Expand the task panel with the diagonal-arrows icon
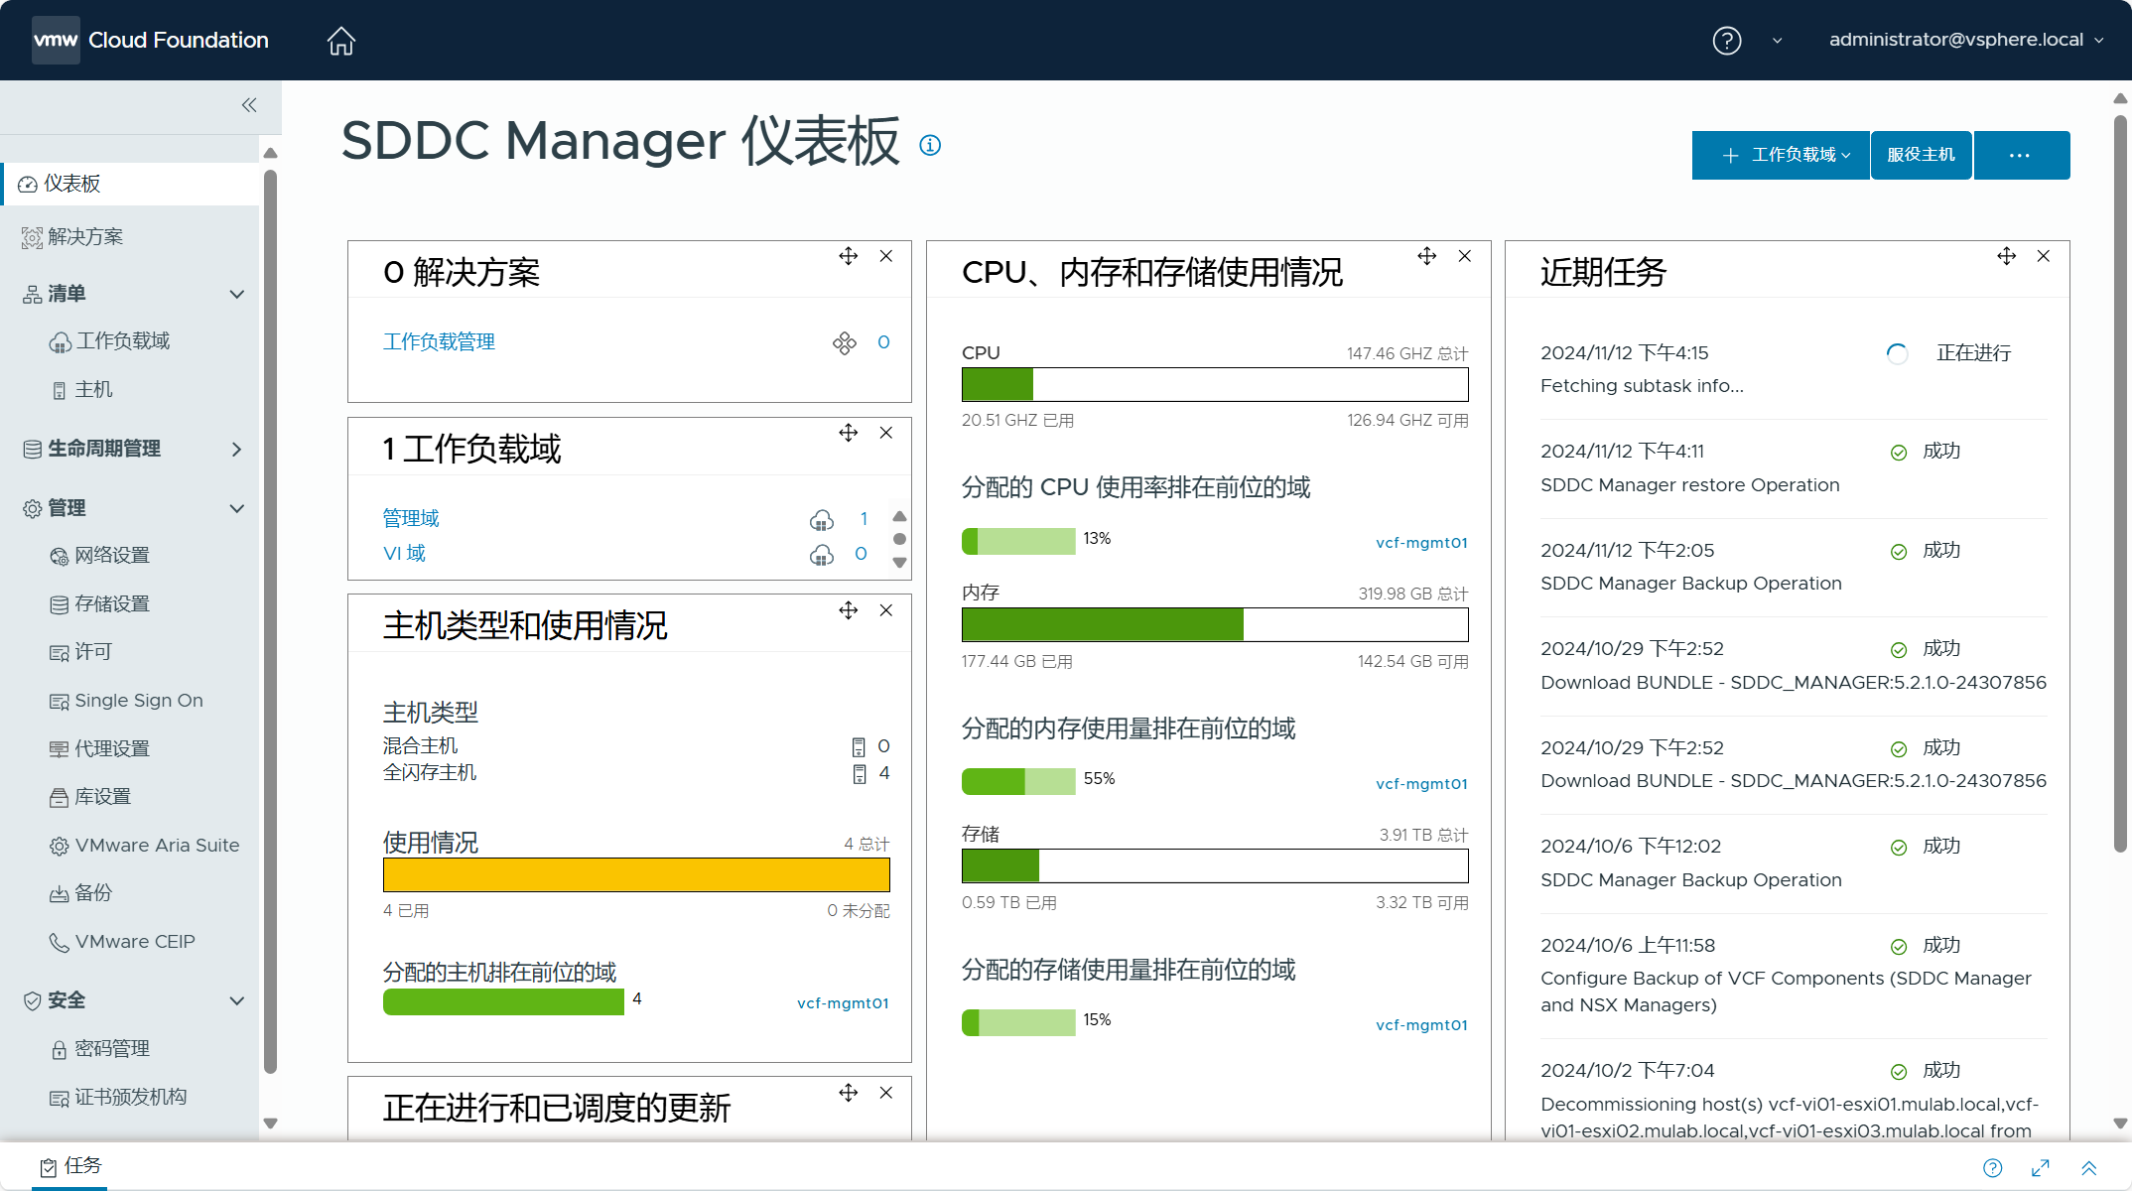 pyautogui.click(x=2041, y=1167)
